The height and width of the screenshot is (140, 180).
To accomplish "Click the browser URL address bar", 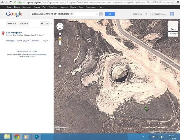I will pos(93,2).
